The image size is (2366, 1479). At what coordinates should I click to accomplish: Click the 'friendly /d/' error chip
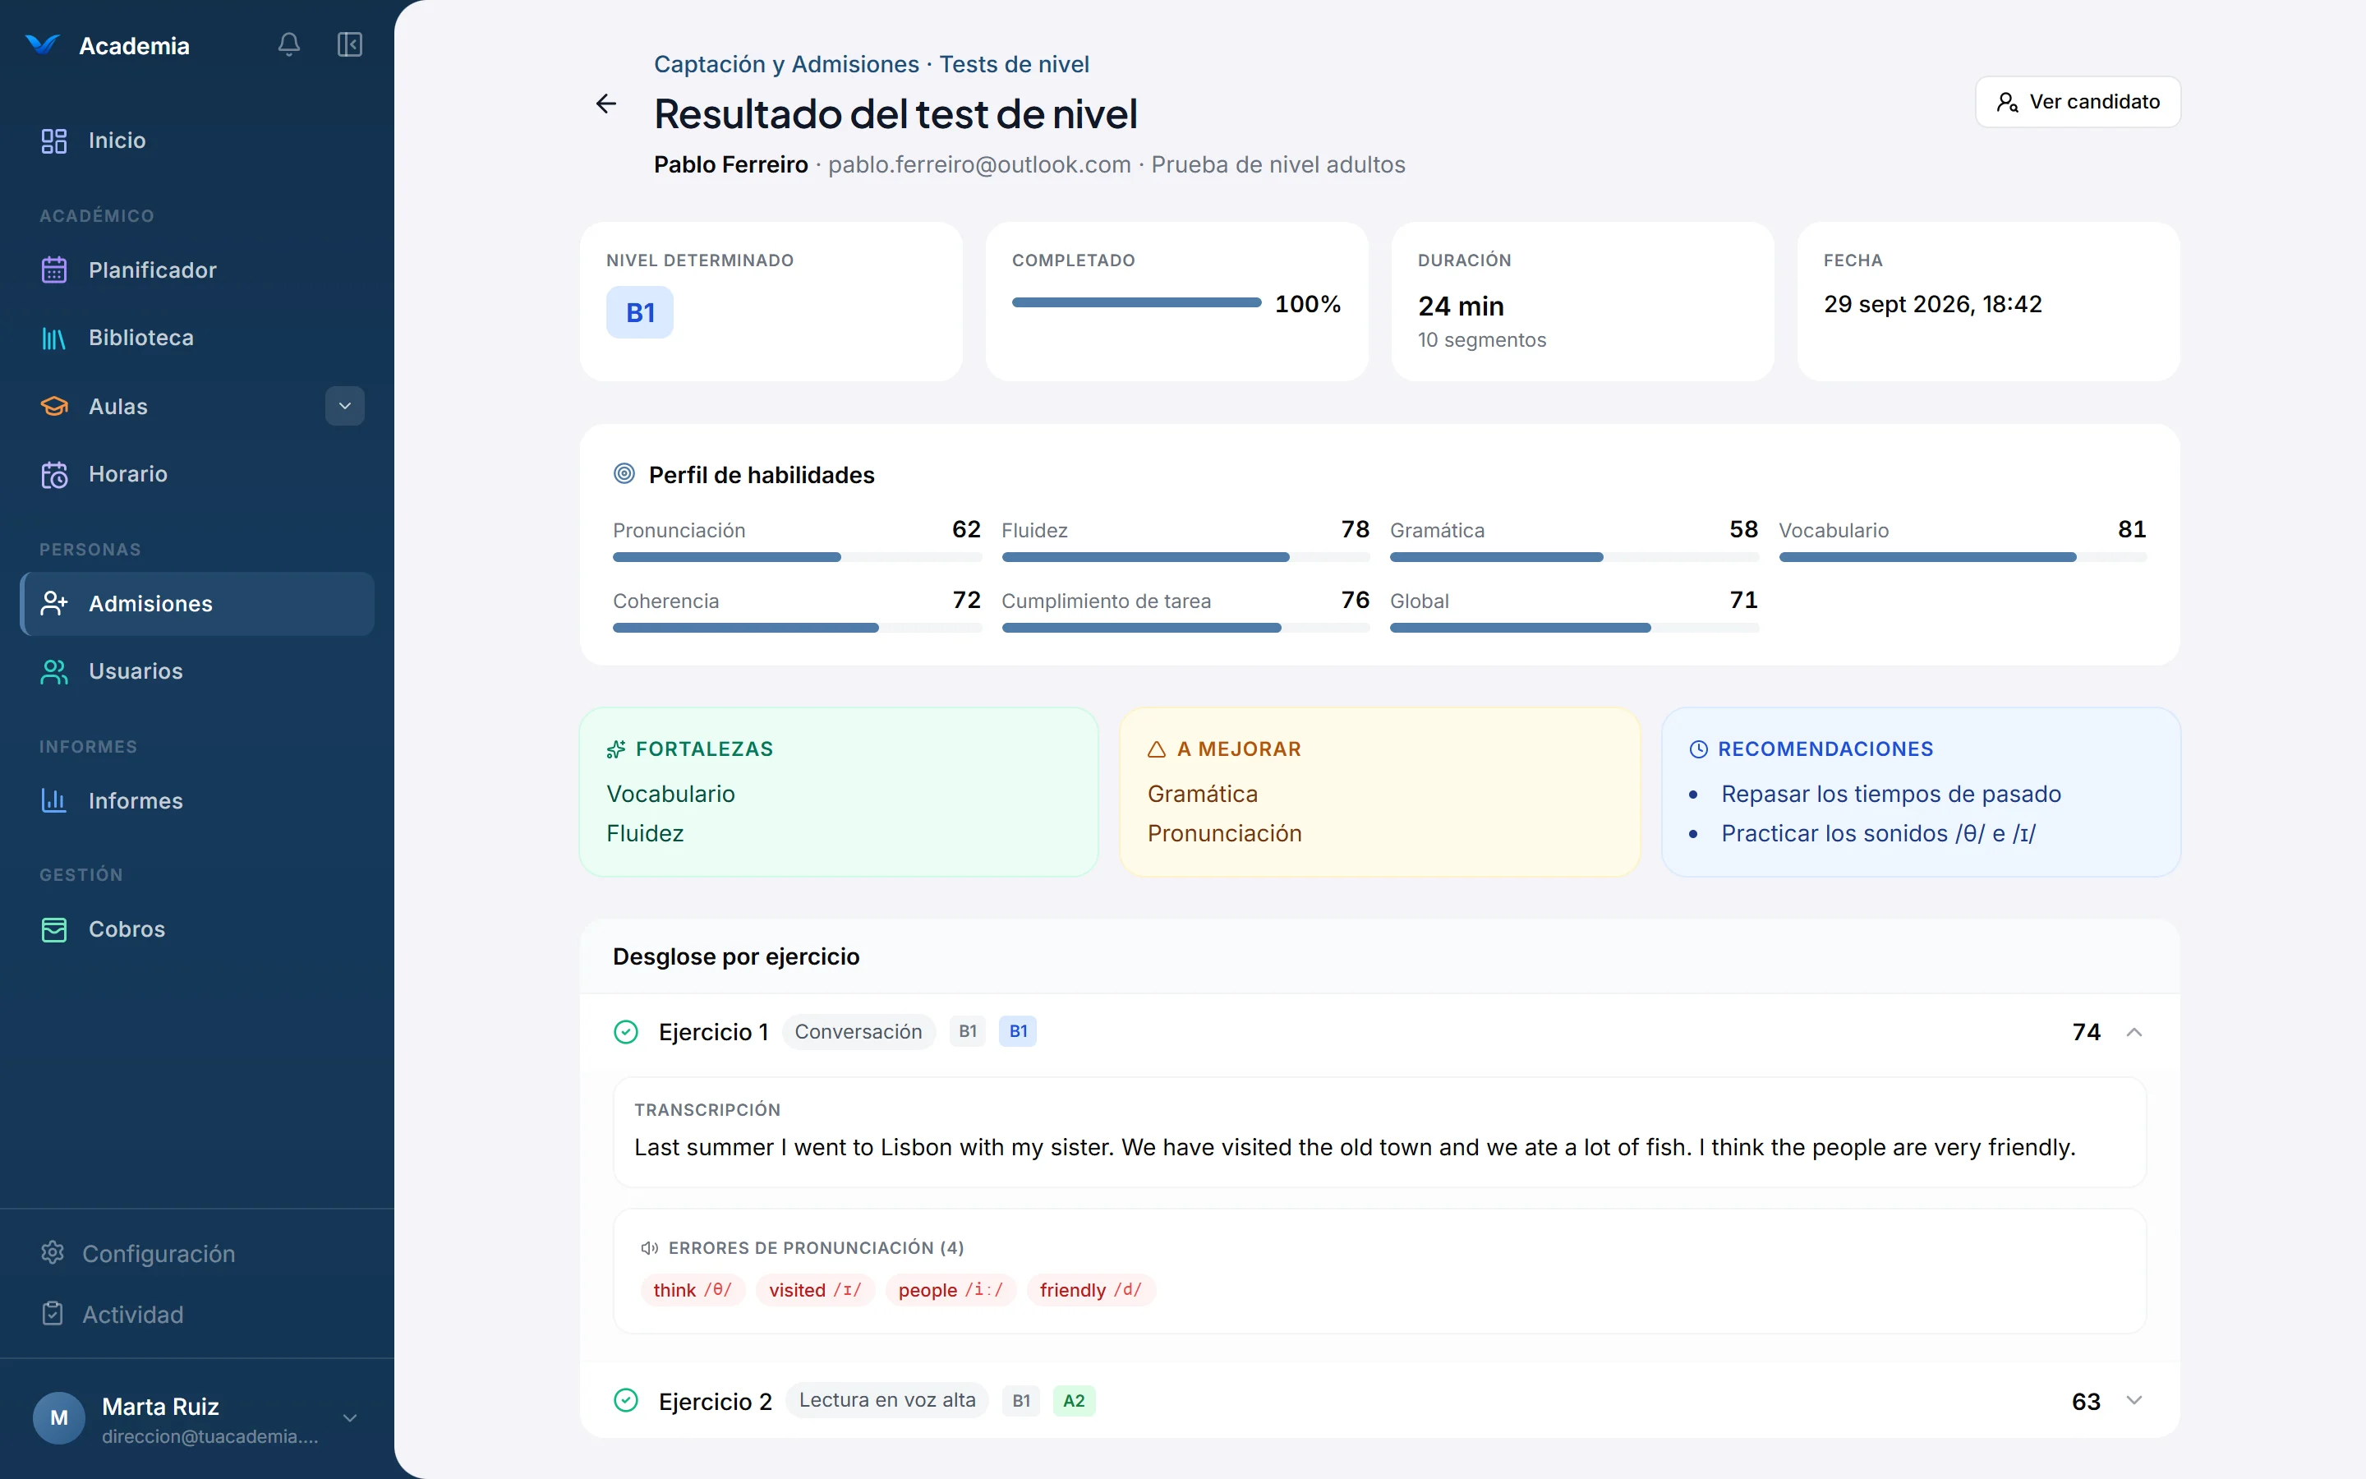click(x=1091, y=1290)
